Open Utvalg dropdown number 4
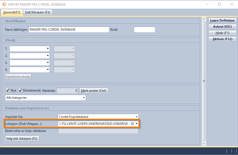The height and width of the screenshot is (155, 238). (30, 70)
